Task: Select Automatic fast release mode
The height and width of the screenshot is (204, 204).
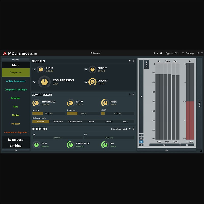Action: pos(75,122)
